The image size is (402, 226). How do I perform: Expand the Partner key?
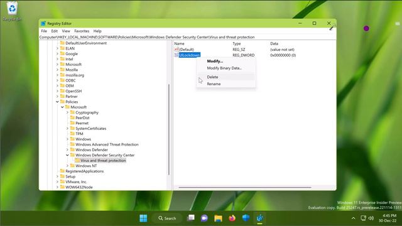[57, 96]
